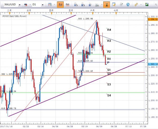
Task: Click the 2017/01/18 date axis label
Action: (x=6, y=126)
